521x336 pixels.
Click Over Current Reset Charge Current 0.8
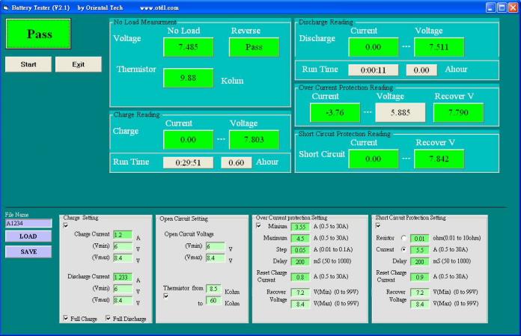pyautogui.click(x=300, y=277)
